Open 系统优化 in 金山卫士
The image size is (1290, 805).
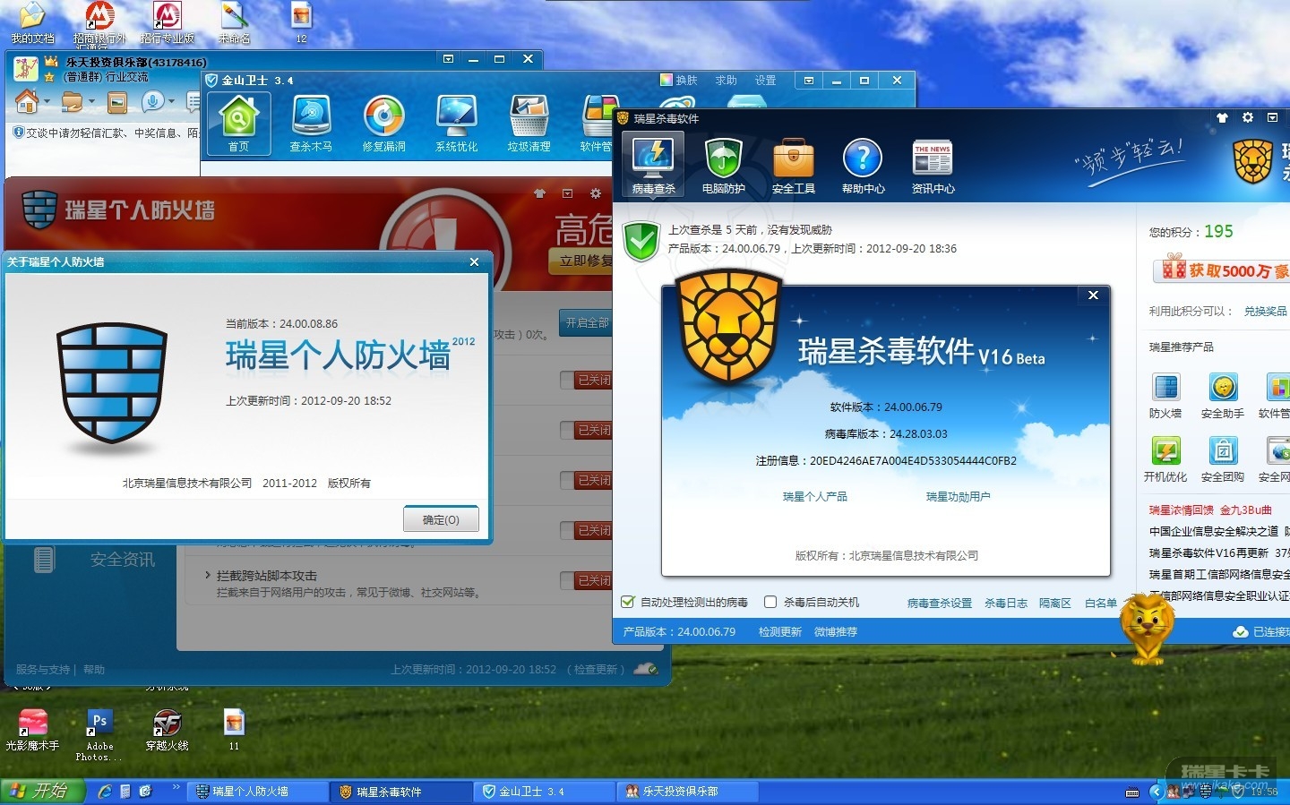coord(456,124)
